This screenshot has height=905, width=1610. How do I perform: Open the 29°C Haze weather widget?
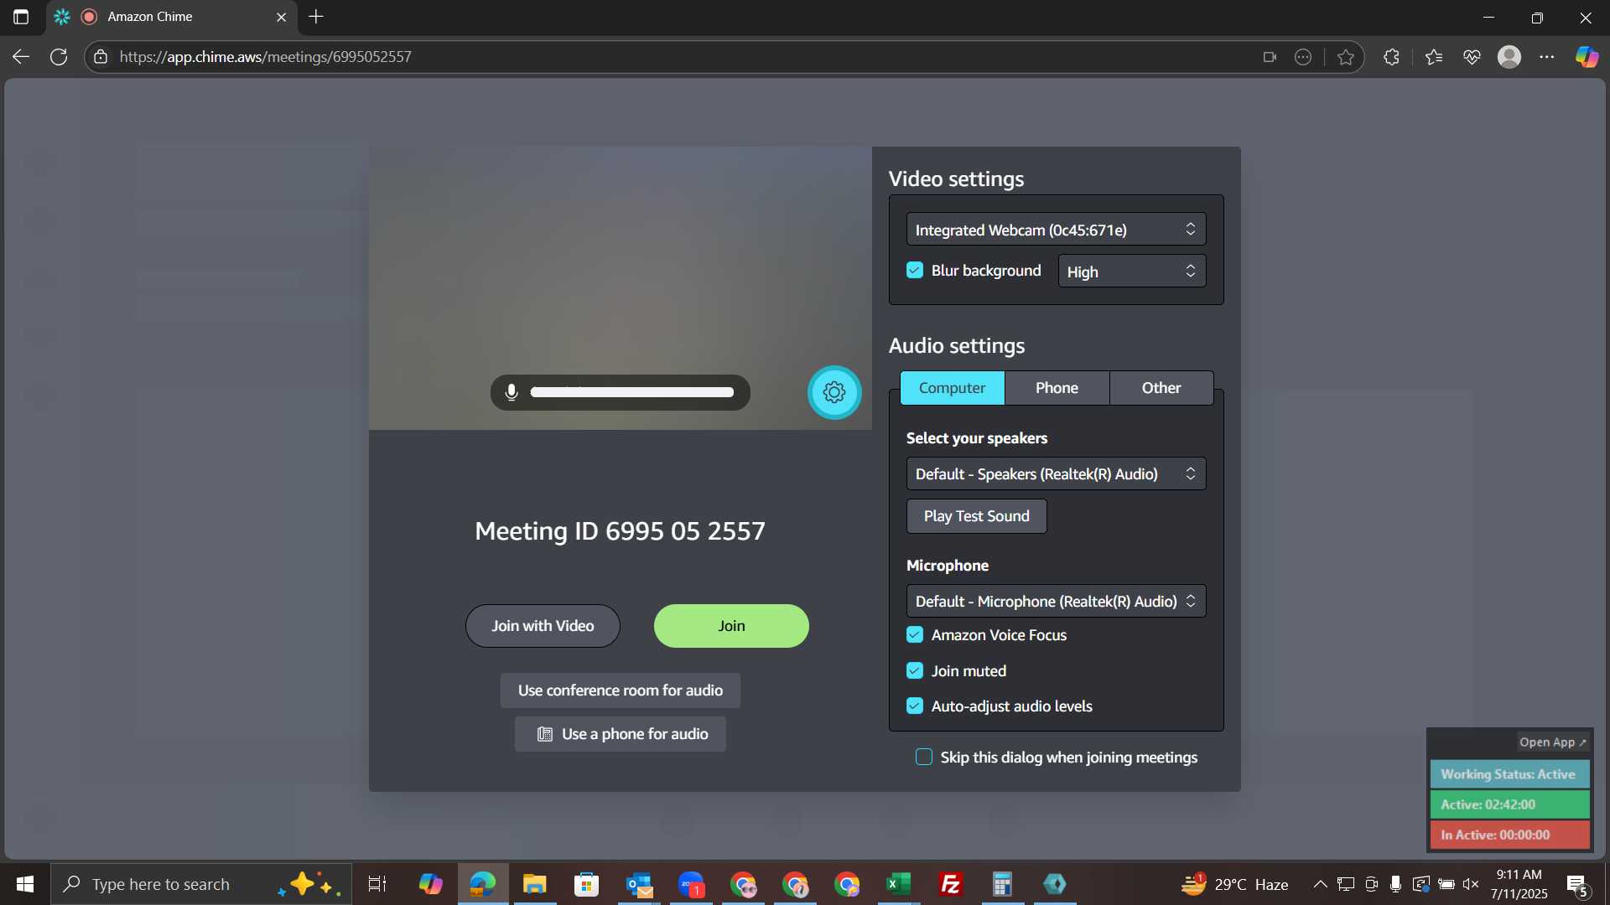coord(1234,884)
